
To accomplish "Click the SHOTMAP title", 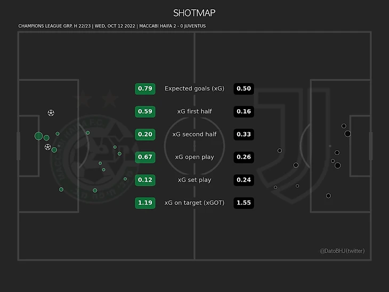I will pos(194,13).
